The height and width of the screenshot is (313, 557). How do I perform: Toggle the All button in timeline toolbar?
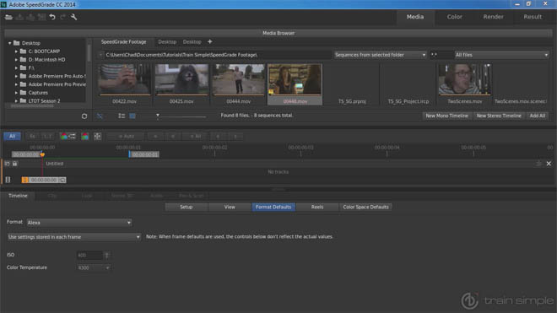[x=12, y=136]
